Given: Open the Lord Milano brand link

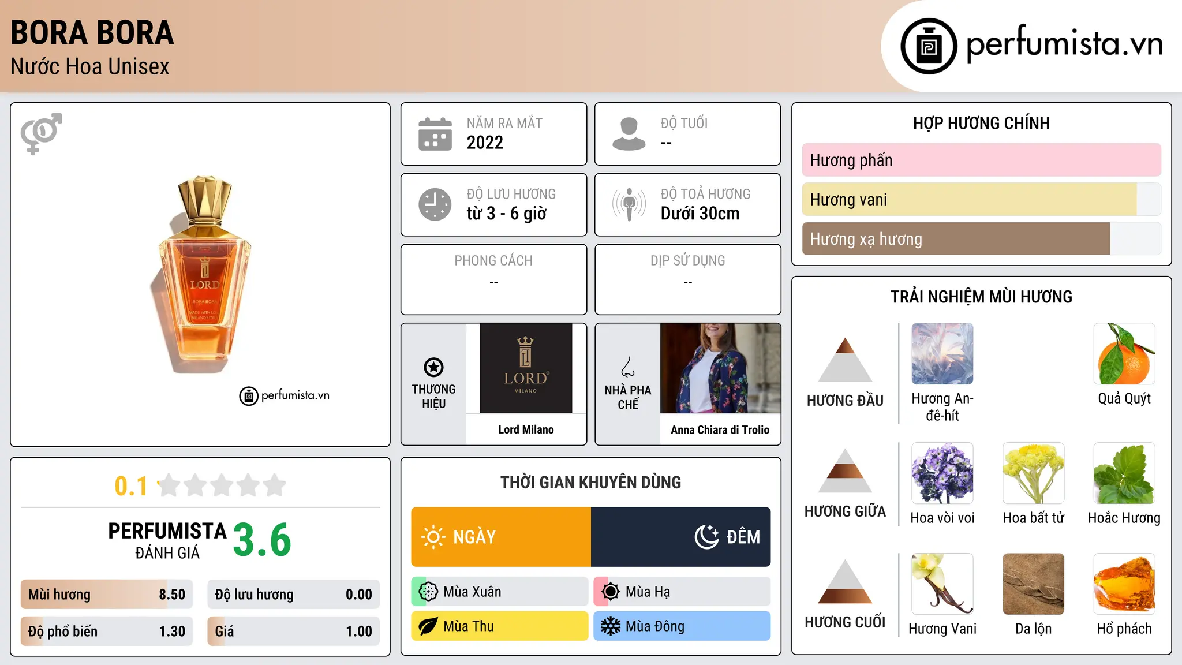Looking at the screenshot, I should pyautogui.click(x=526, y=429).
